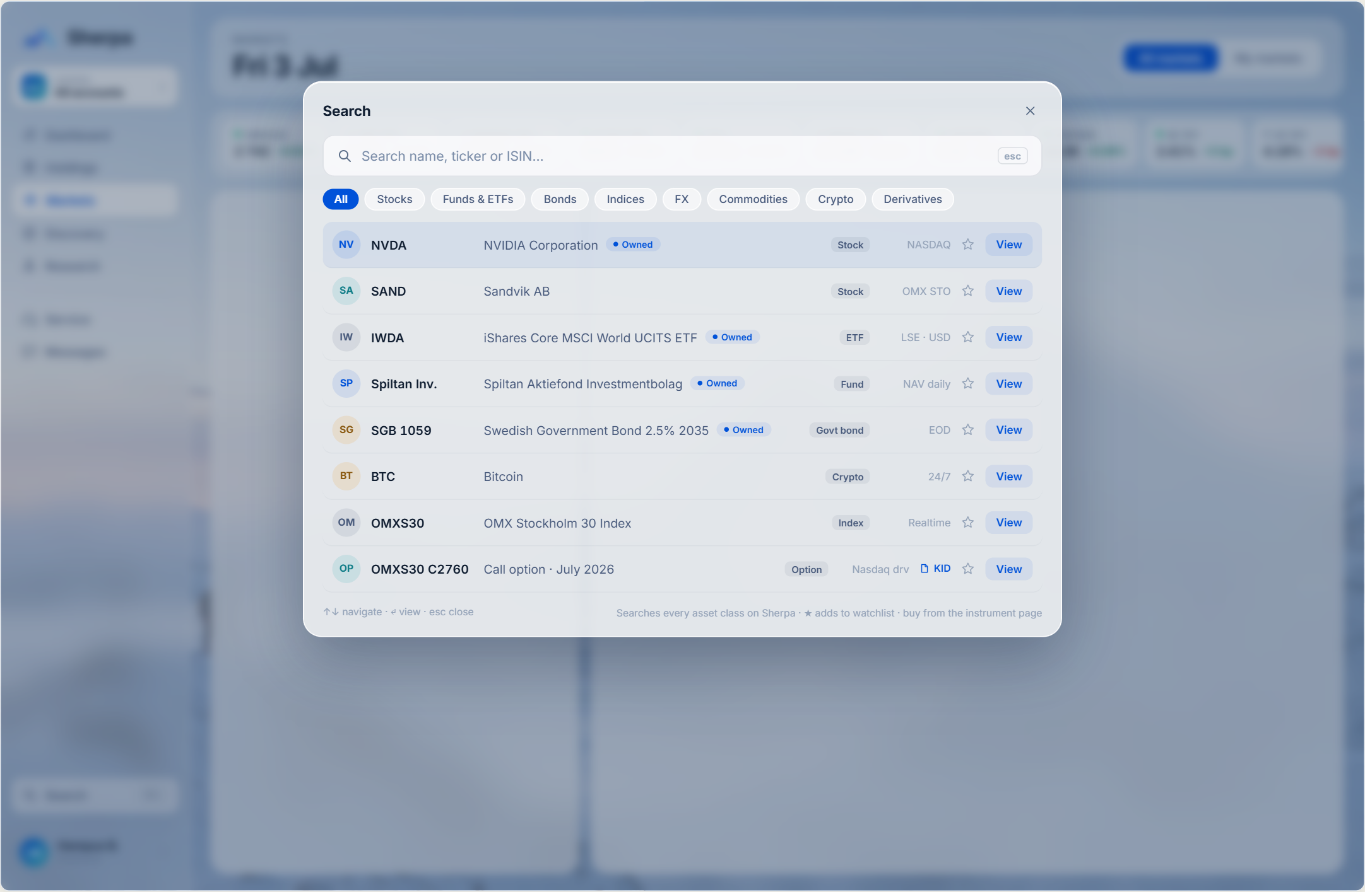Image resolution: width=1365 pixels, height=892 pixels.
Task: Filter results by Stocks
Action: (x=394, y=199)
